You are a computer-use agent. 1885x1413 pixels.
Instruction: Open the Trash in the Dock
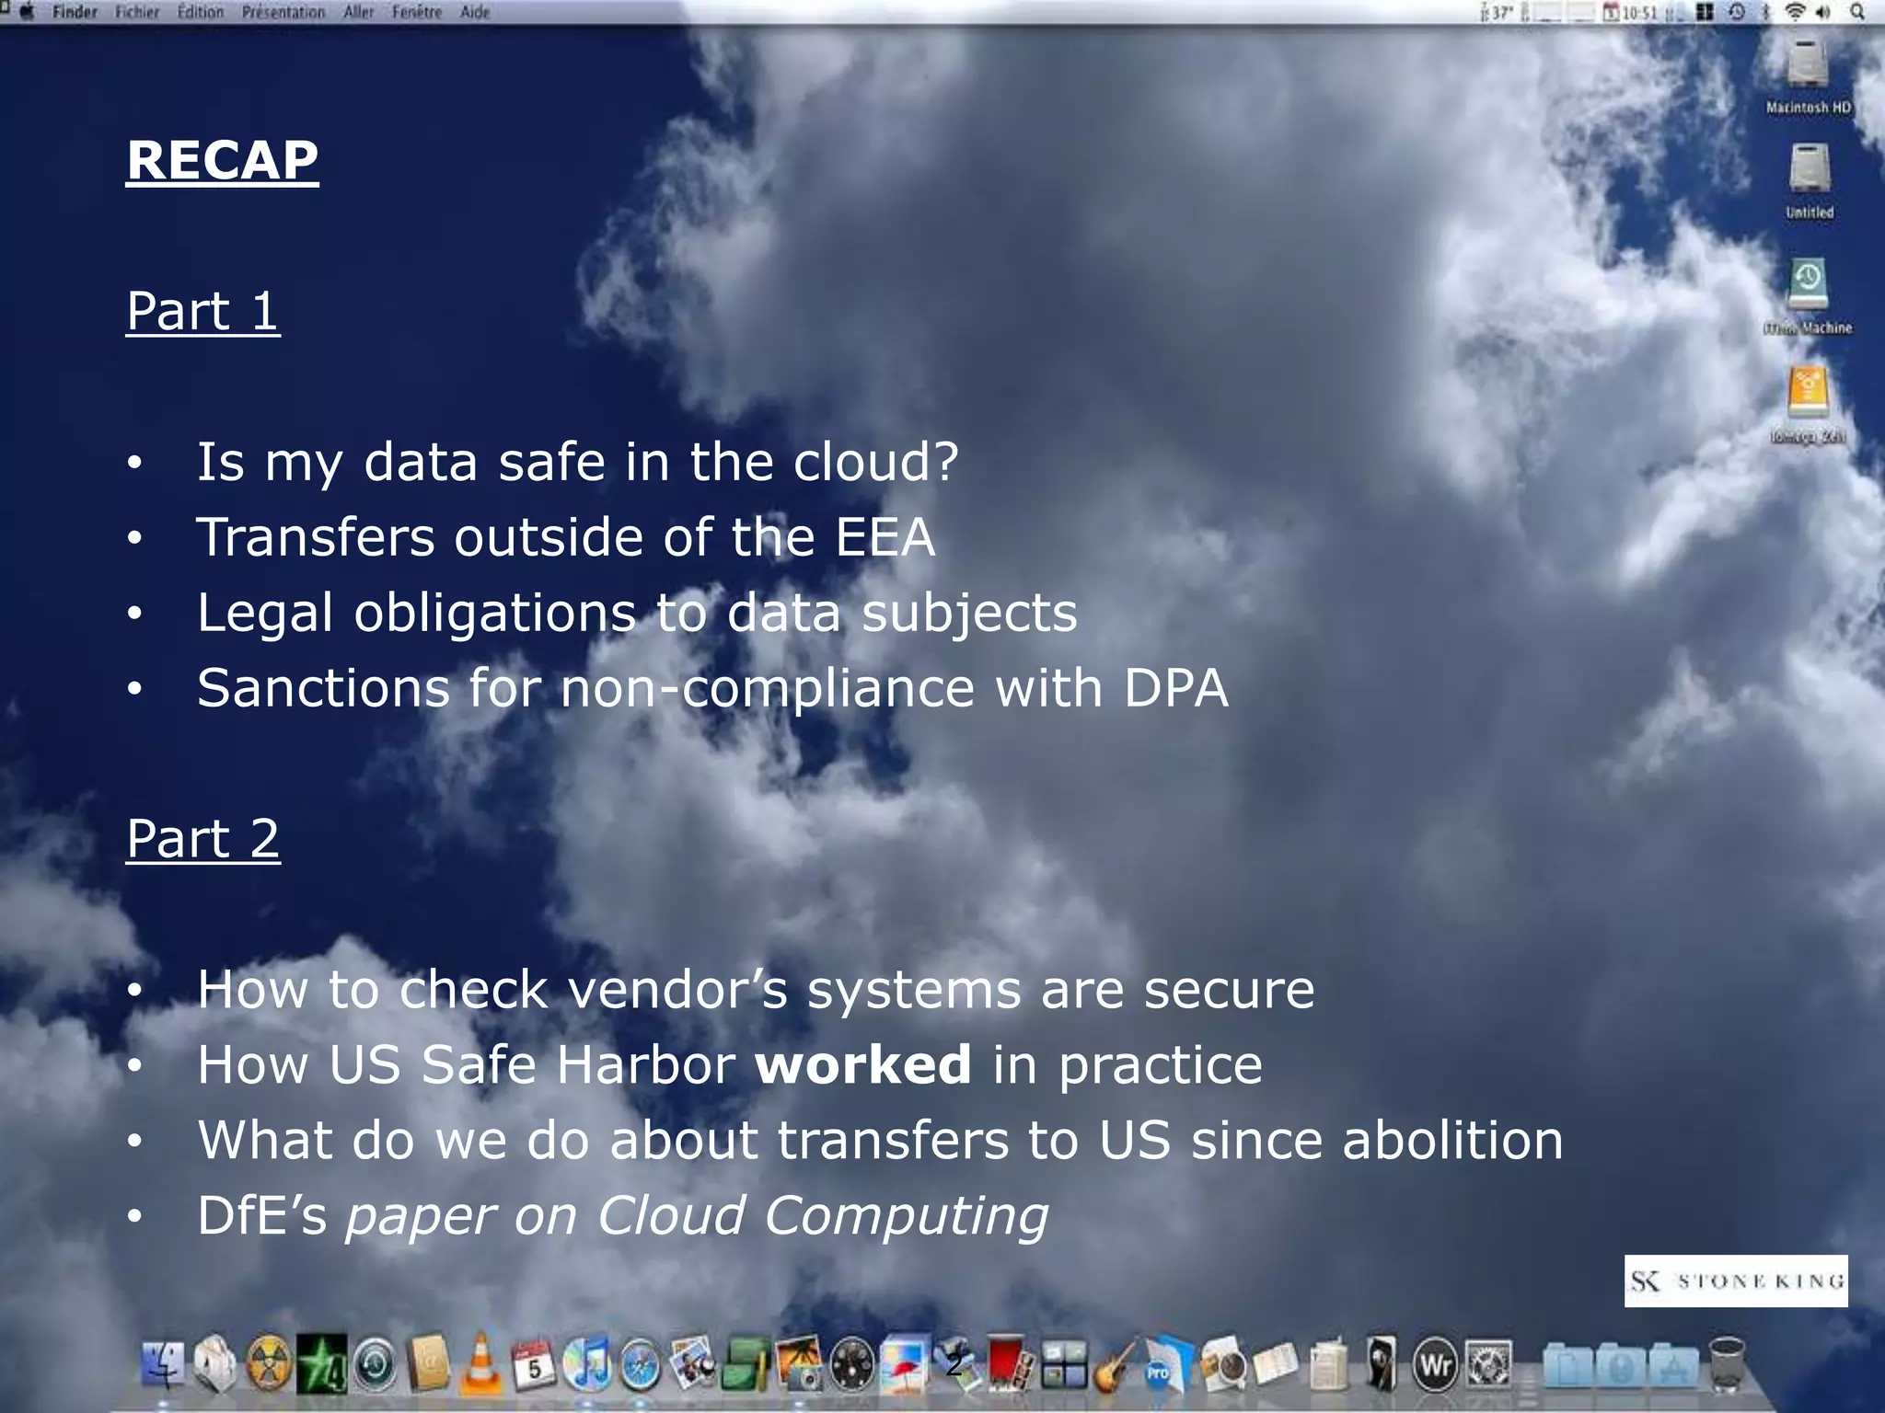pyautogui.click(x=1727, y=1363)
